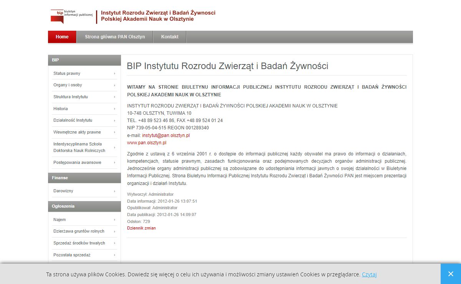Click the text Opublikował: Administrator

pos(152,208)
